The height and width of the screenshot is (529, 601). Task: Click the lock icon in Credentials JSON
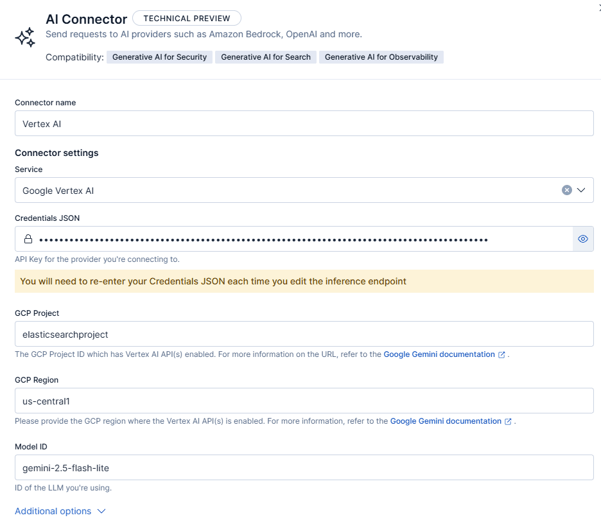coord(28,239)
